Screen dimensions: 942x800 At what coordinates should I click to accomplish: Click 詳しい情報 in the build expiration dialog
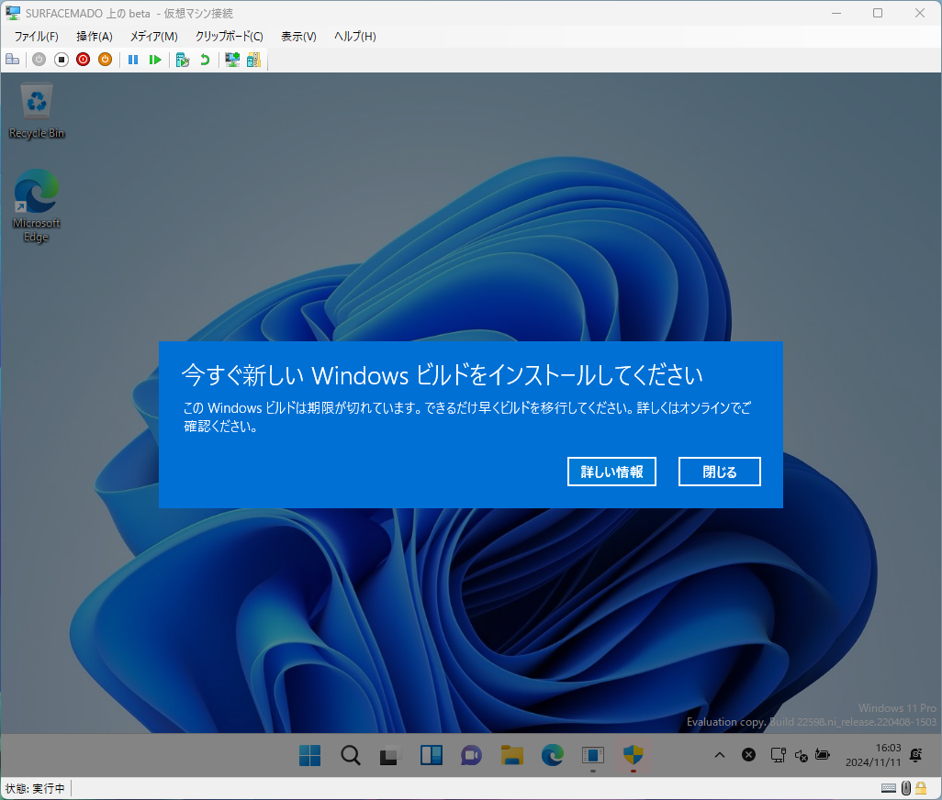pos(611,471)
